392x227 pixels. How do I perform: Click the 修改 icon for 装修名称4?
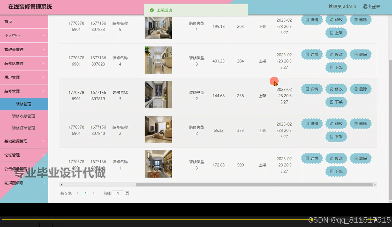point(336,54)
